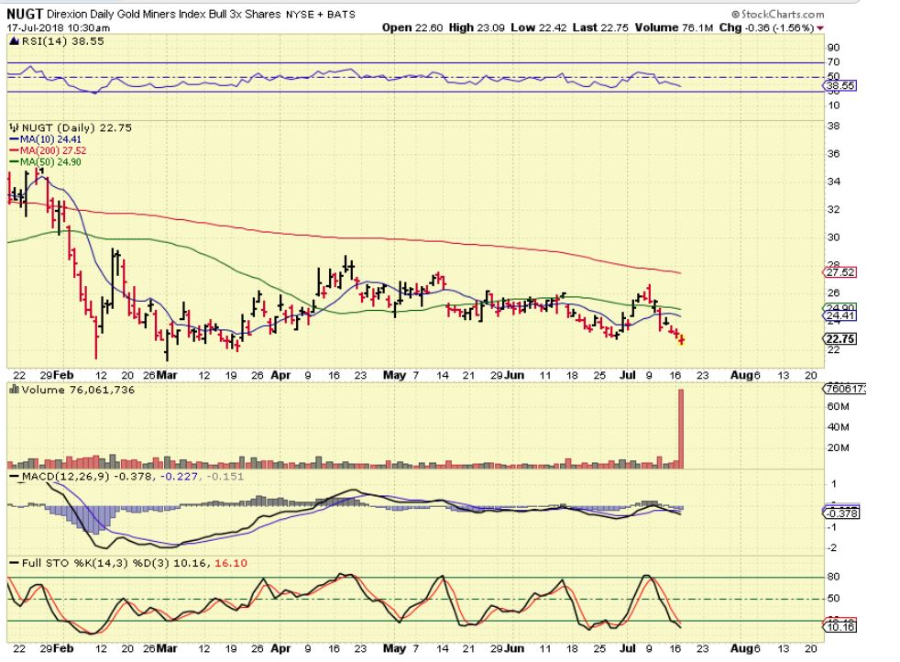Click the Last 22.75 value
Viewport: 900px width, 662px height.
(x=600, y=28)
